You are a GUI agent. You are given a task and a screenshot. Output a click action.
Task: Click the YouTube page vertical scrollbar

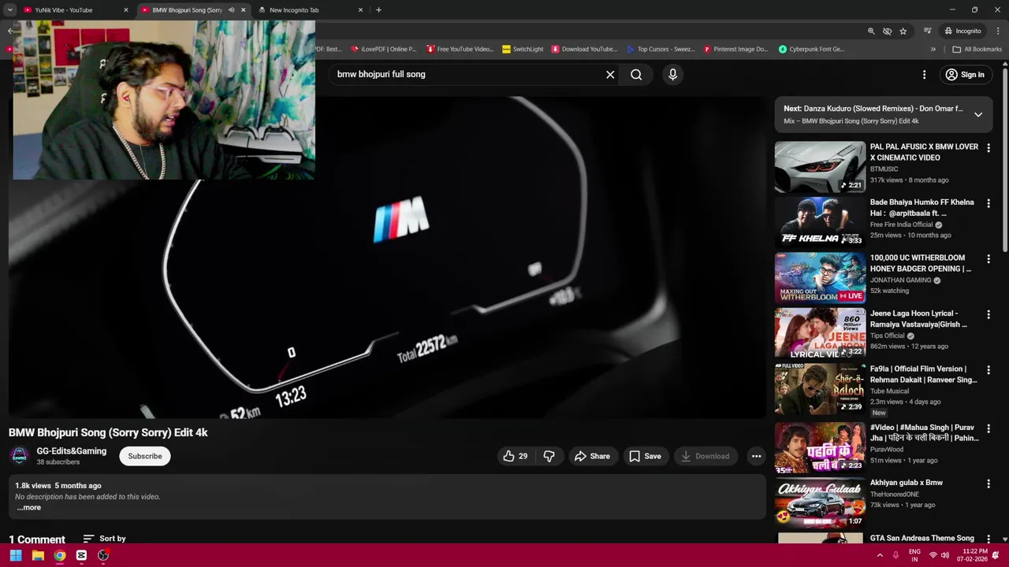coord(1004,161)
